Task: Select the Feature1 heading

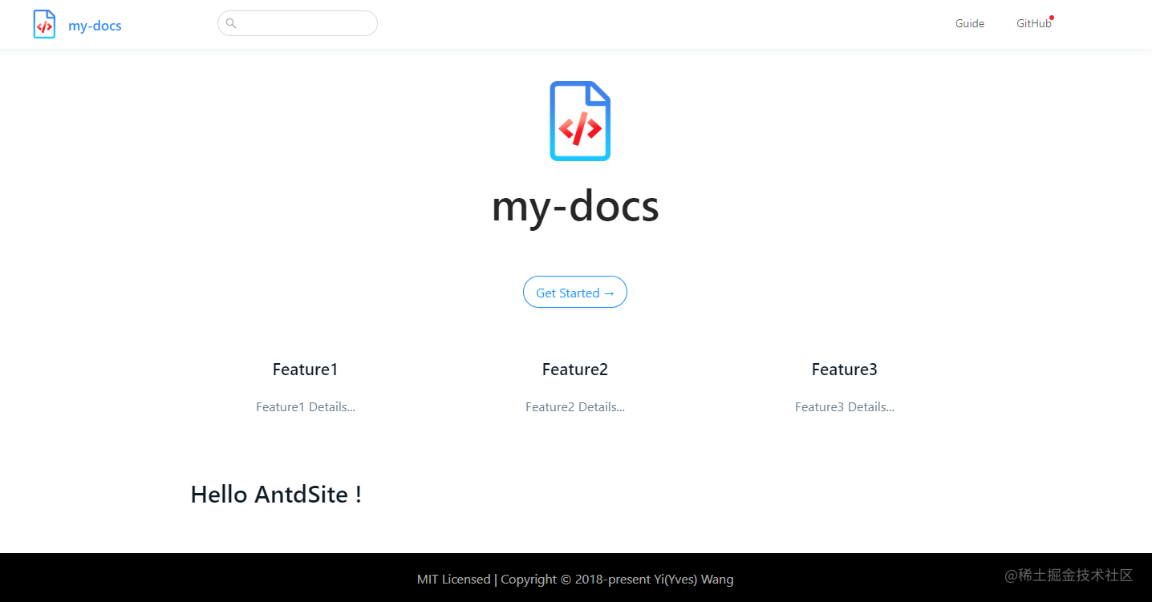Action: [x=305, y=370]
